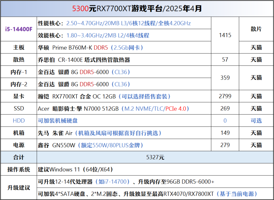This screenshot has height=200, width=274.
Task: Click the title "5300元RX7700XT游戏平台/2025年4月"
Action: click(137, 9)
